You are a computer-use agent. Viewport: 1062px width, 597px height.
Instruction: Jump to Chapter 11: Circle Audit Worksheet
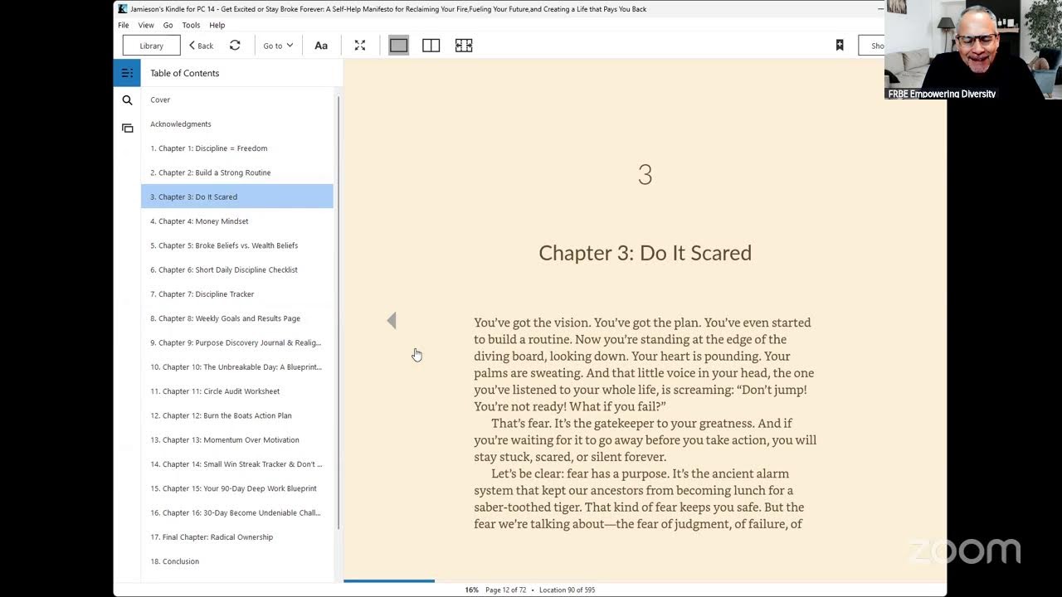(x=236, y=391)
